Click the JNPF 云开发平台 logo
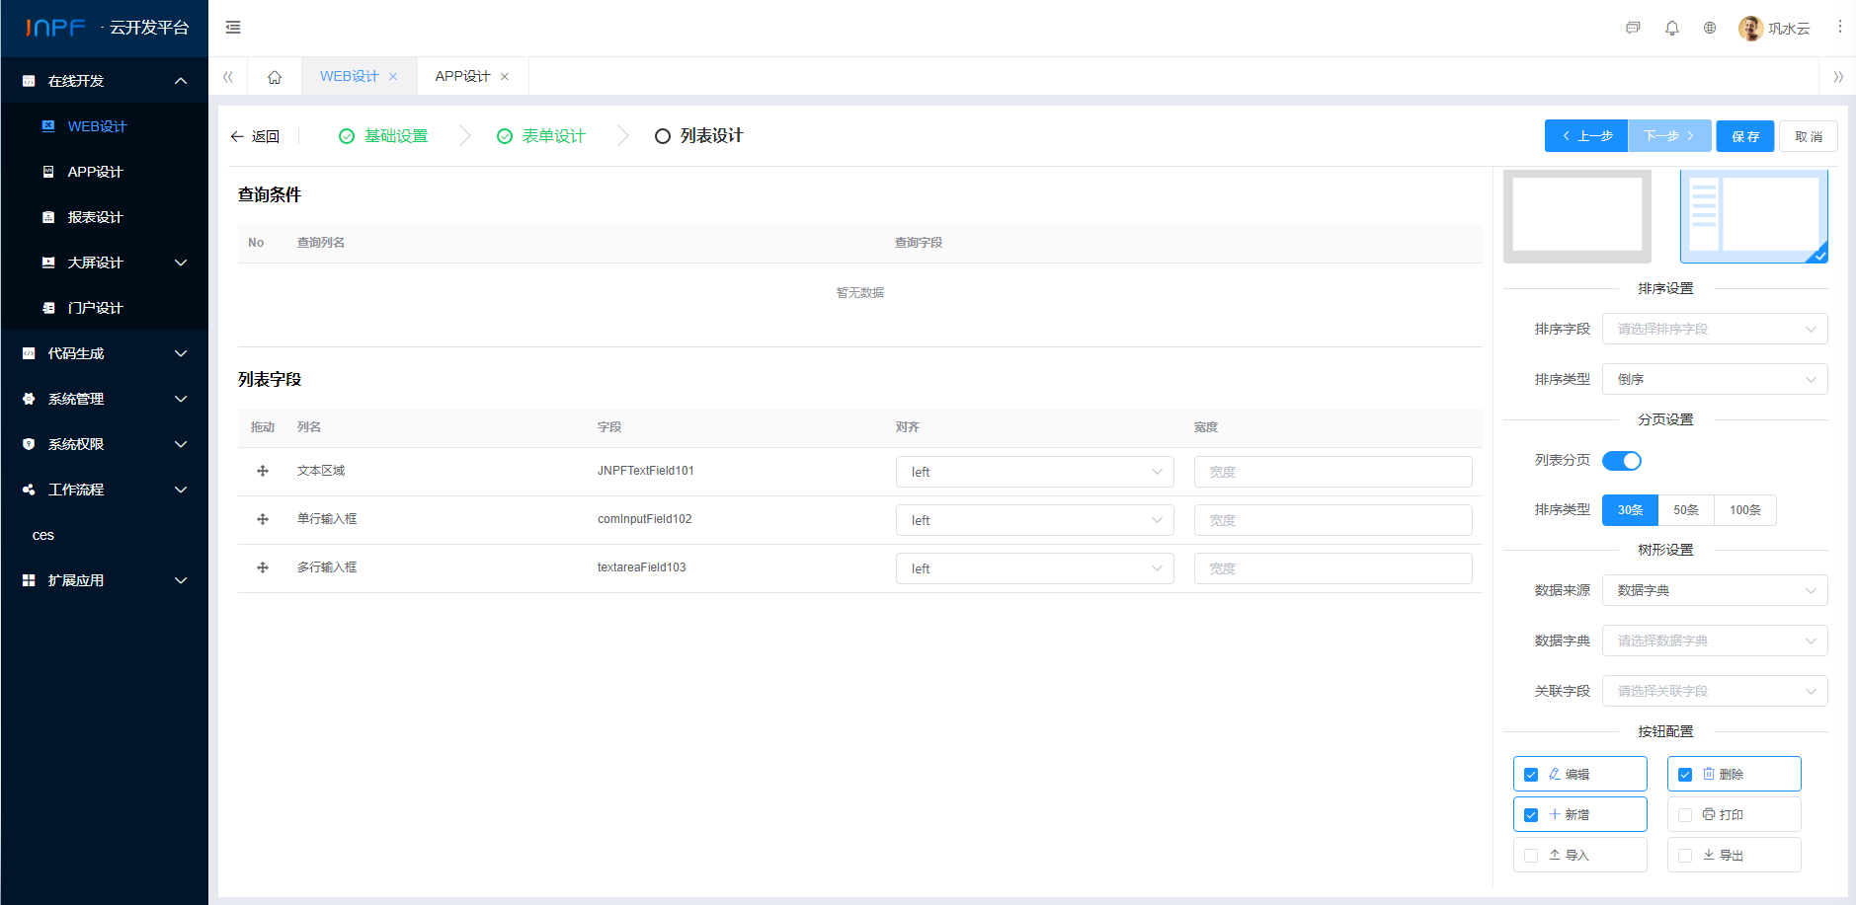1856x905 pixels. [x=107, y=28]
